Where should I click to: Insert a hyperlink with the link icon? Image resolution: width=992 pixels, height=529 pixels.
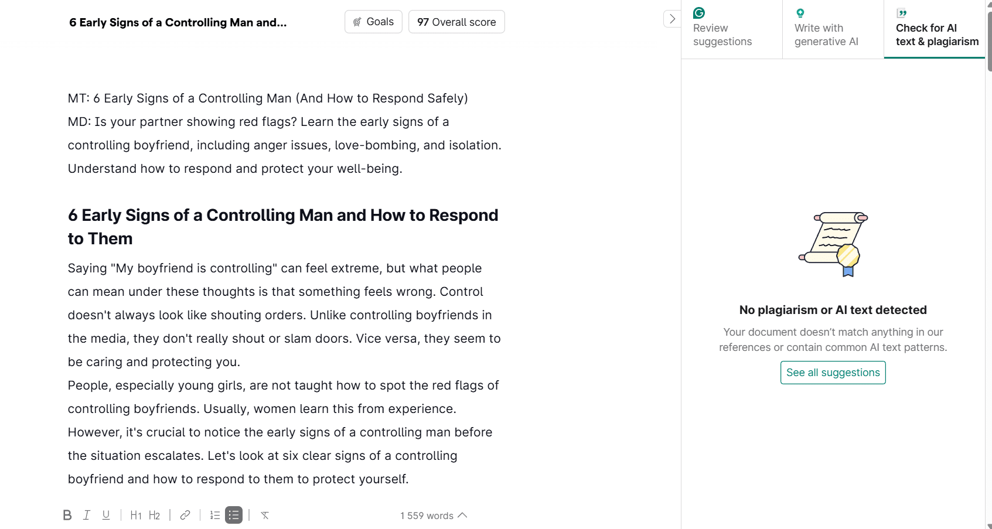coord(185,515)
